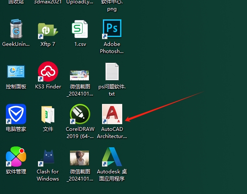Select the Autodesk 桌面应用程序 shortcut icon
The width and height of the screenshot is (247, 194).
pyautogui.click(x=112, y=157)
